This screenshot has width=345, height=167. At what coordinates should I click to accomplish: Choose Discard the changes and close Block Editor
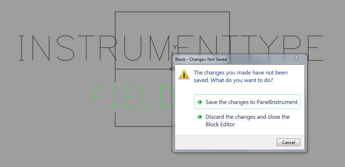pos(247,121)
